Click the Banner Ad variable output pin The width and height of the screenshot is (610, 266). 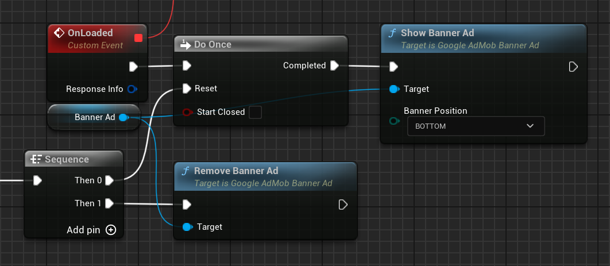click(123, 117)
